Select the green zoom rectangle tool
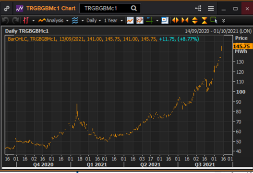253x173 pixels. pyautogui.click(x=214, y=20)
